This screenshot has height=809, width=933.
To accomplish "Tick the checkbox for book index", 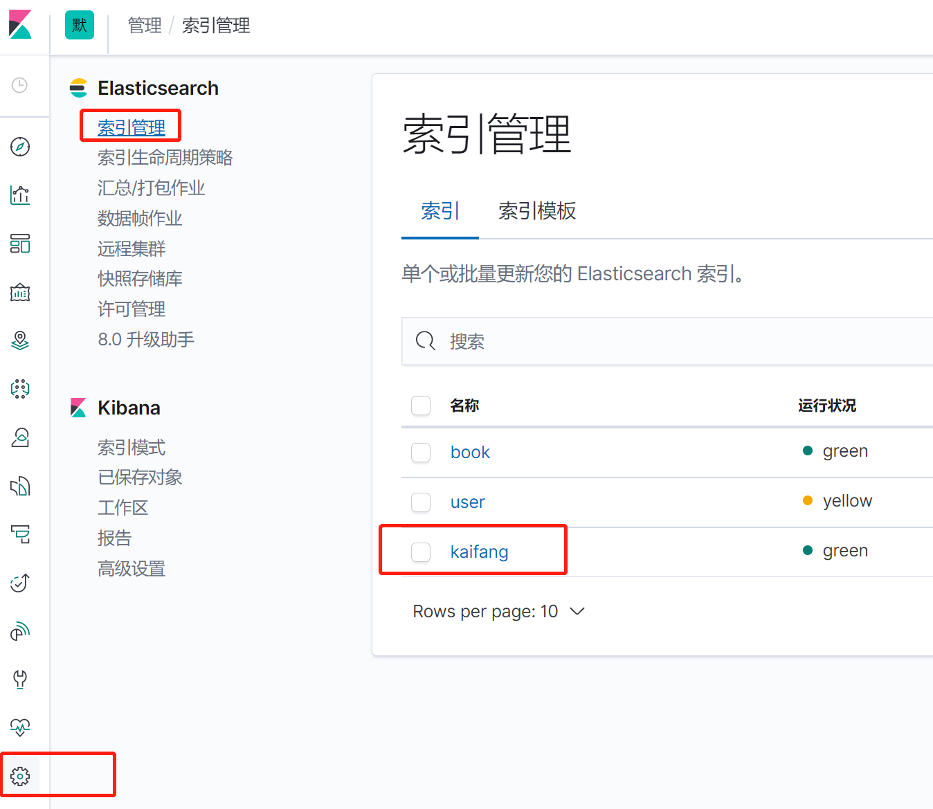I will [x=421, y=453].
